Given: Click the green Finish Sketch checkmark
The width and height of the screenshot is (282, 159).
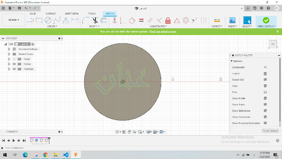Looking at the screenshot, I should pyautogui.click(x=266, y=20).
